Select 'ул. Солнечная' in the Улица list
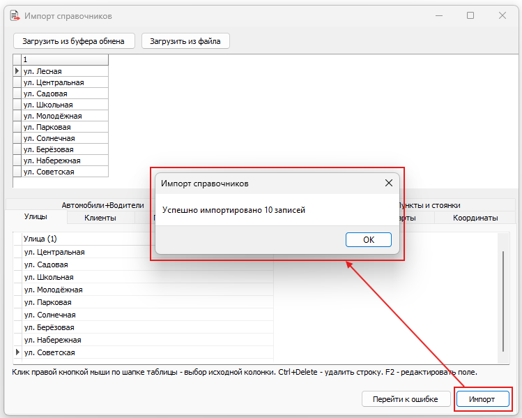The width and height of the screenshot is (522, 418). point(148,315)
